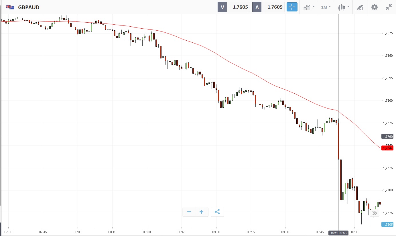Open the compare chart dropdown
396x236 pixels.
pos(309,7)
